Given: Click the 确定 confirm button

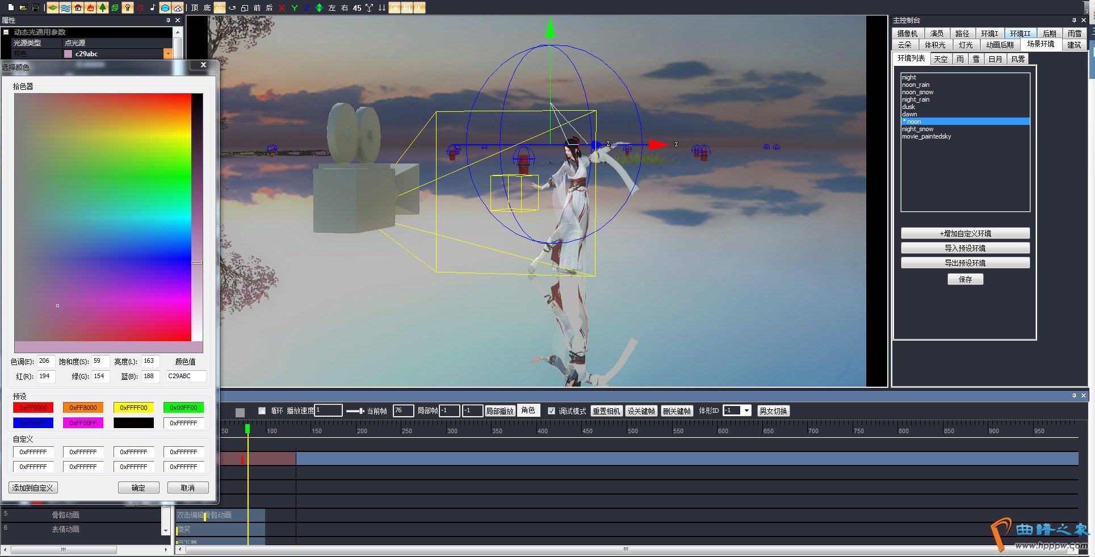Looking at the screenshot, I should pyautogui.click(x=139, y=488).
